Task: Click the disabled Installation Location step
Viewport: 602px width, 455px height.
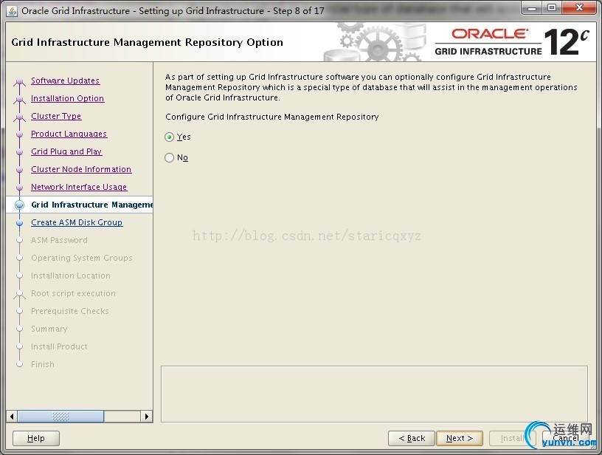Action: [71, 276]
